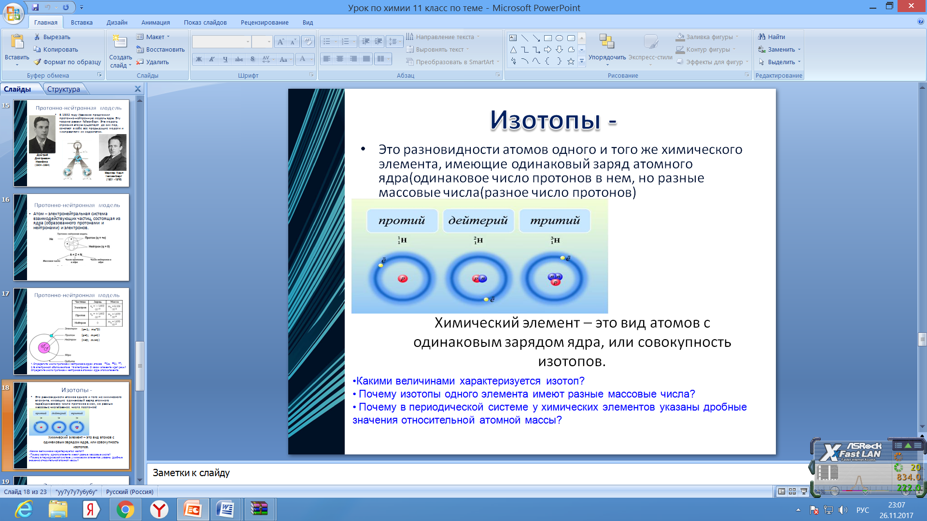This screenshot has width=927, height=521.
Task: Select slide 16 thumbnail
Action: (71, 237)
